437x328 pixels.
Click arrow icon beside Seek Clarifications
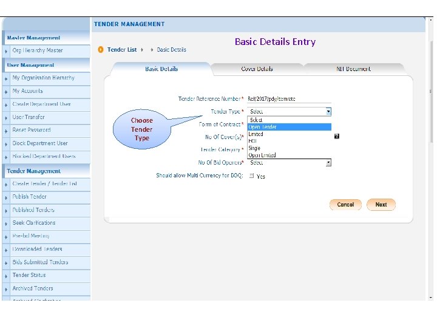[6, 224]
